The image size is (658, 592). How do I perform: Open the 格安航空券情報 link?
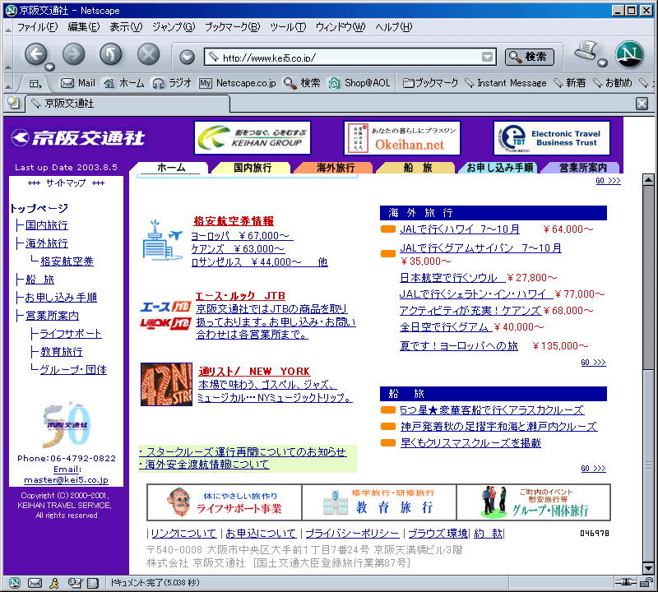point(234,221)
